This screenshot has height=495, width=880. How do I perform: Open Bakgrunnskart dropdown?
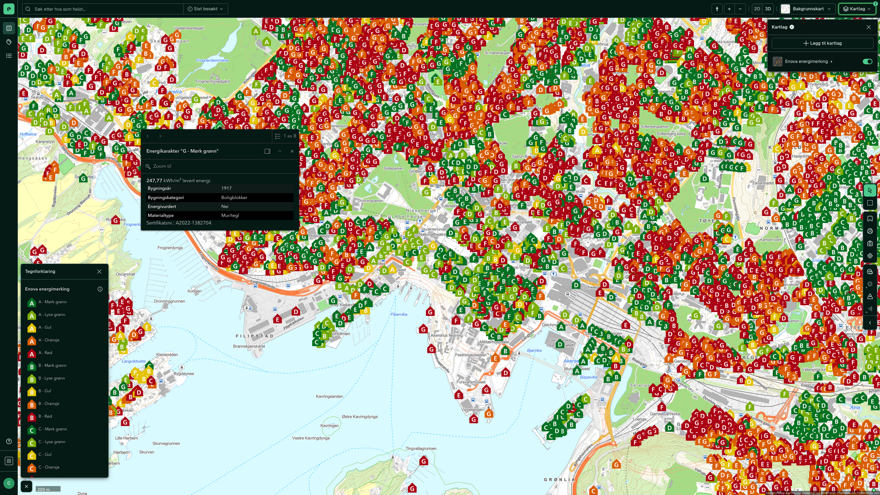pos(807,9)
